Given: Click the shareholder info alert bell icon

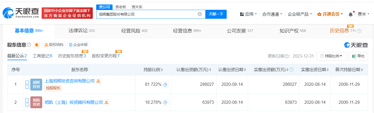Looking at the screenshot, I should click(37, 45).
